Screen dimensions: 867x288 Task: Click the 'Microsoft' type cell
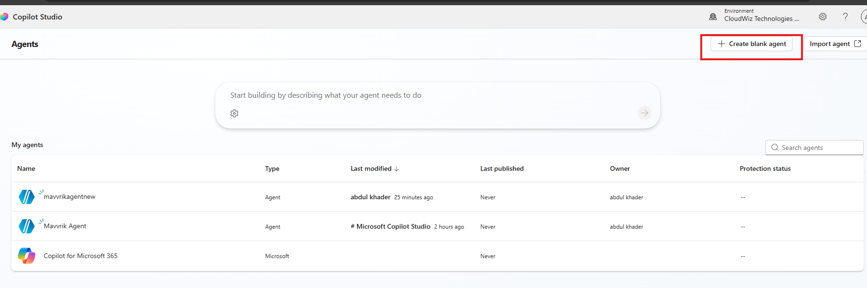(277, 256)
